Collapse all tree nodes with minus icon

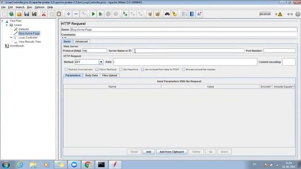pyautogui.click(x=76, y=14)
